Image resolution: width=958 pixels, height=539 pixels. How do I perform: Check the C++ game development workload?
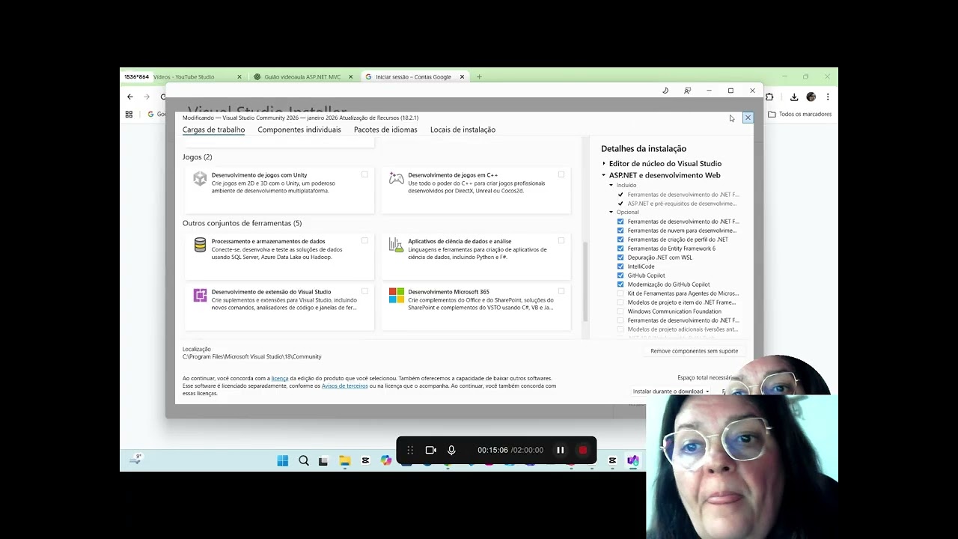click(x=561, y=174)
